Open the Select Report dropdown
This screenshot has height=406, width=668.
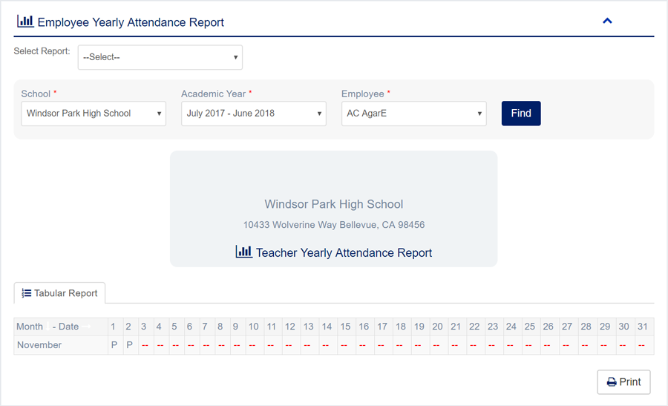pyautogui.click(x=160, y=57)
